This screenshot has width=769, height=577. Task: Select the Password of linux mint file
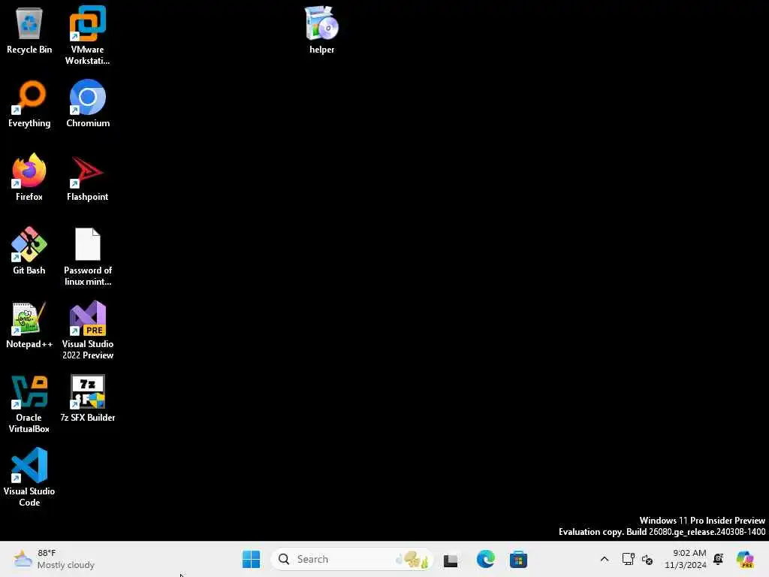(88, 257)
